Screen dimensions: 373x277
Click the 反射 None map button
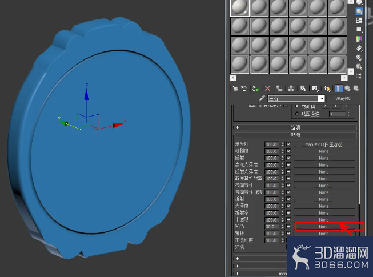[x=324, y=158]
